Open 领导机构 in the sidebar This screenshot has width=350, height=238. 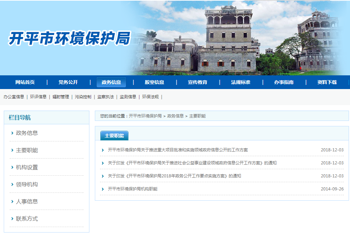[x=27, y=184]
